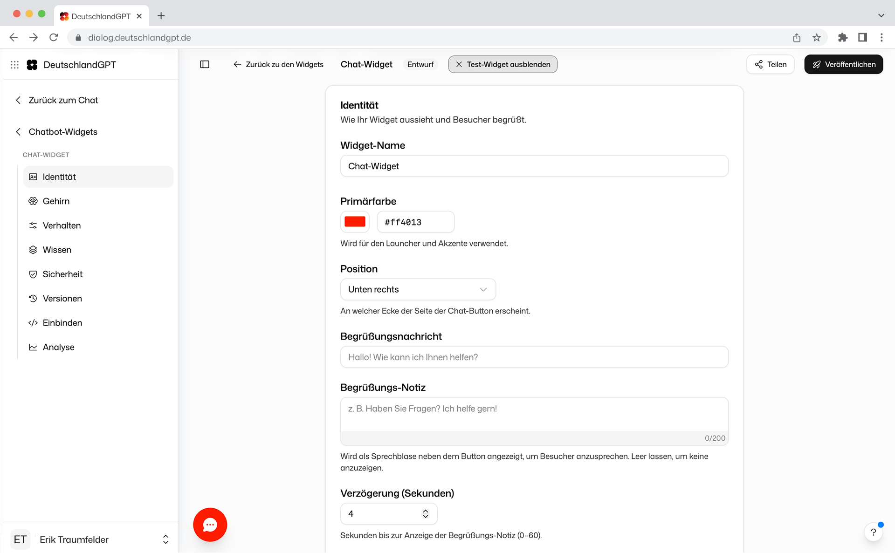Click the Entwurf status label

click(x=420, y=64)
